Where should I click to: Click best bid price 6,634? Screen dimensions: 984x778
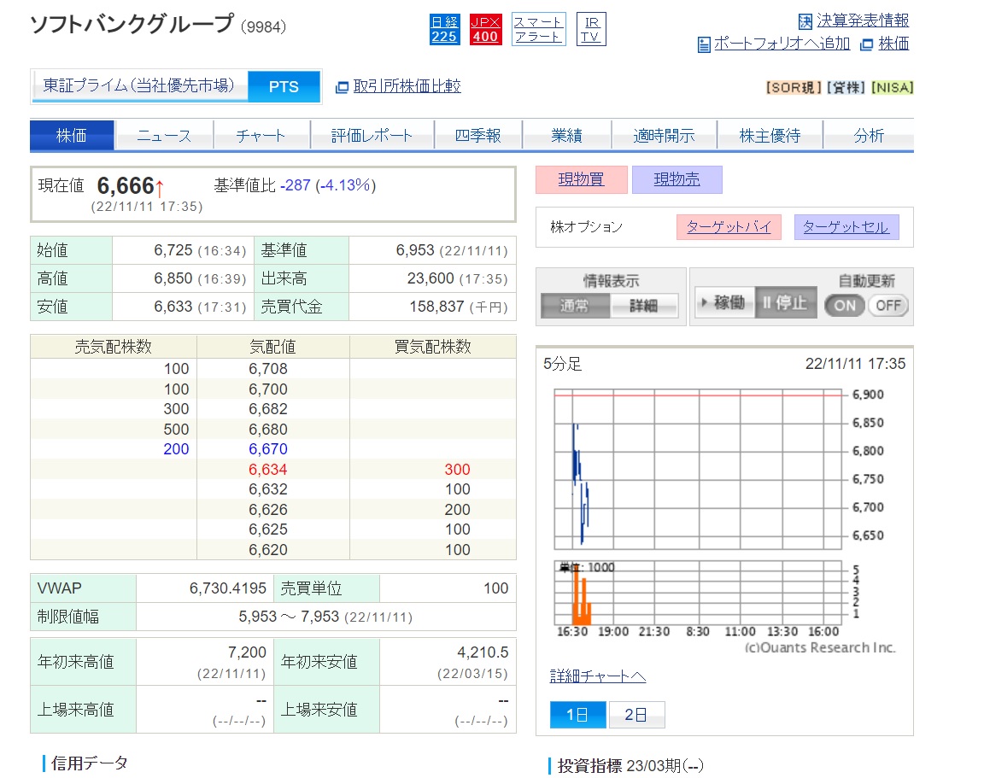268,470
